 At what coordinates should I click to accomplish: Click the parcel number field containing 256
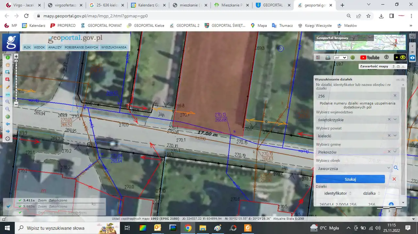pos(353,96)
